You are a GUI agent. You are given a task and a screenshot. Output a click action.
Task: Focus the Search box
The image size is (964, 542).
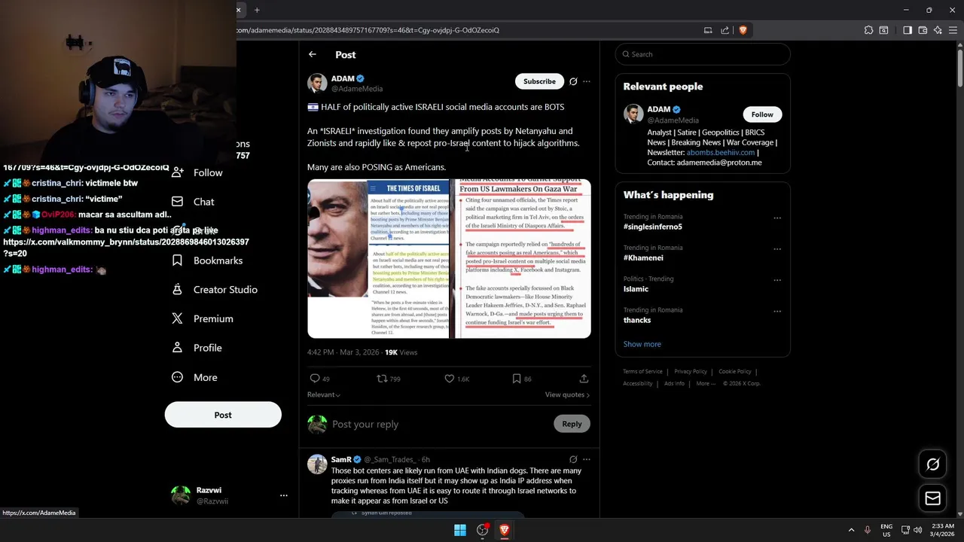703,54
